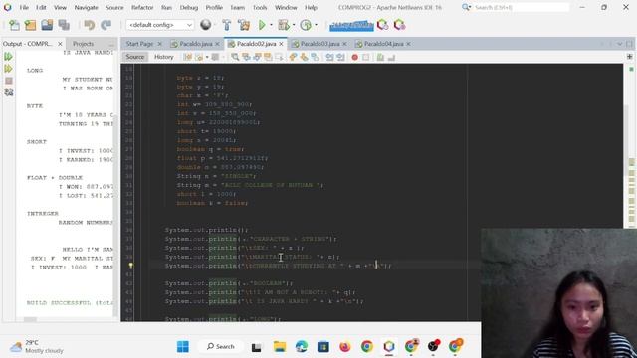
Task: Click the Find Selection magnifier icon
Action: (235, 58)
